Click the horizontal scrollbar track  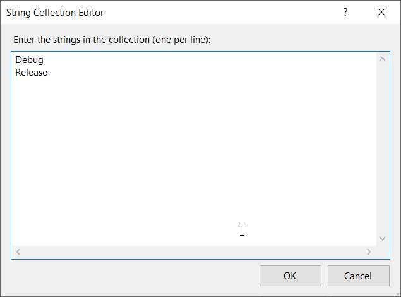(x=193, y=252)
